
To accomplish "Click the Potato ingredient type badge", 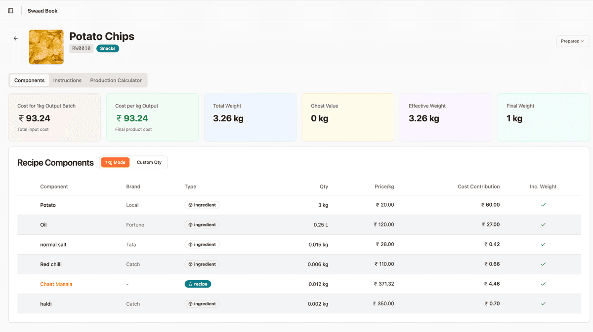I will tap(202, 205).
